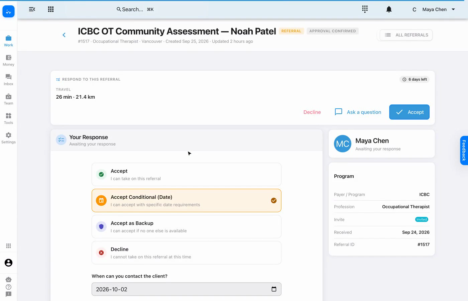Select Accept as Backup option
Image resolution: width=468 pixels, height=301 pixels.
(187, 227)
